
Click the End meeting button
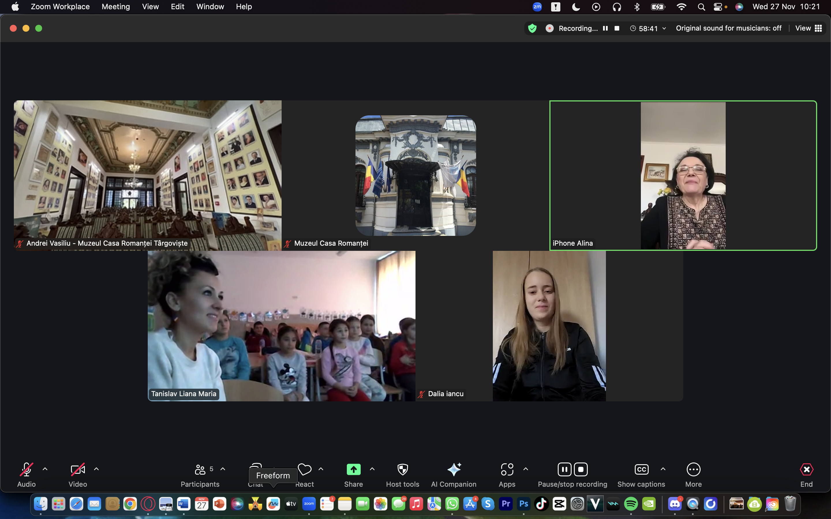pyautogui.click(x=806, y=469)
